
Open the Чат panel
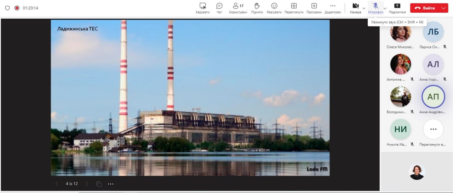(219, 8)
